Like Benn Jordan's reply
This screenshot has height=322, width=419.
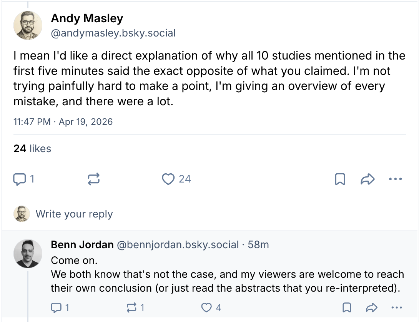tap(207, 307)
